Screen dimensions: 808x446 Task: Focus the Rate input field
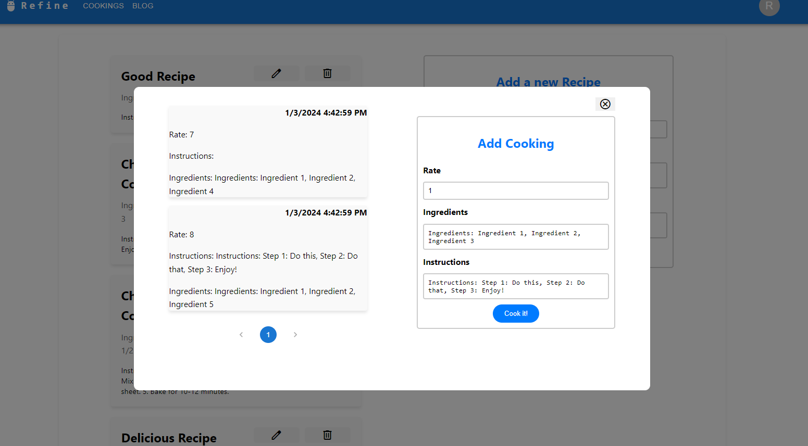pos(516,190)
